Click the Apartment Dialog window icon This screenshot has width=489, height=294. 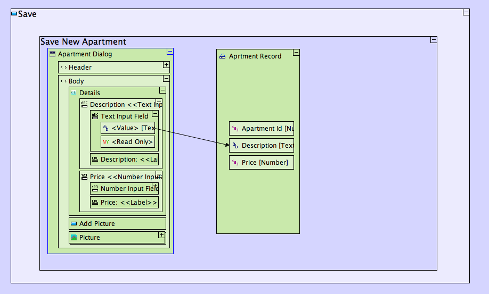(52, 54)
